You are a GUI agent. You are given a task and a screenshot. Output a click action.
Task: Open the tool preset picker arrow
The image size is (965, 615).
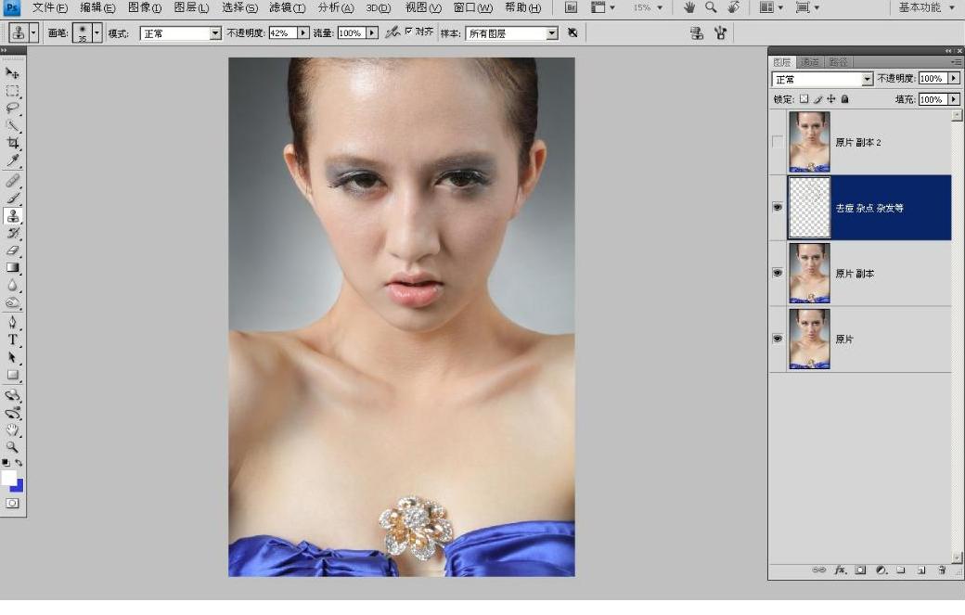(33, 32)
